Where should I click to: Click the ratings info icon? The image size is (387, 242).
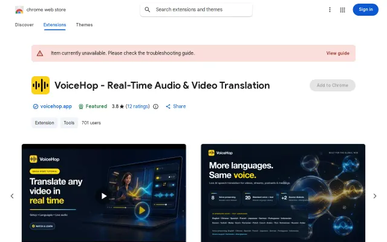[155, 106]
